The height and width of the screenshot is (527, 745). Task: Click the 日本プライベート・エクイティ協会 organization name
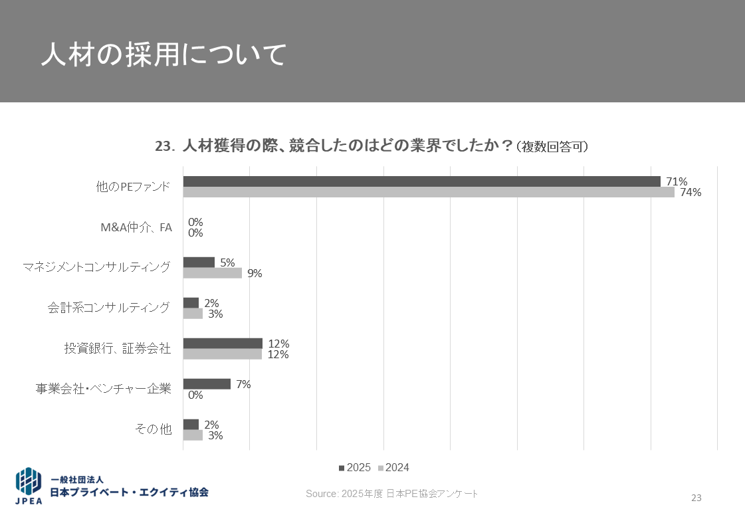pos(130,492)
